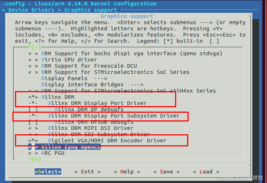Toggle Xilinx DRM MIPI DSI Driver option
This screenshot has width=267, height=183.
pyautogui.click(x=81, y=128)
